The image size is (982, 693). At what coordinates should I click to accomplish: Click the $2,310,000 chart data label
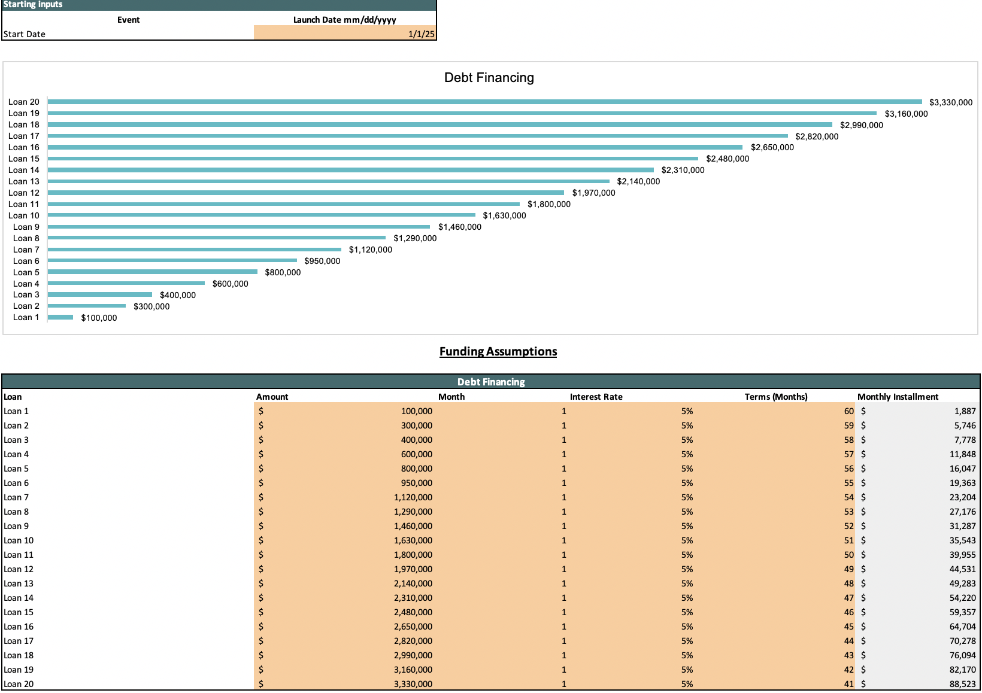pyautogui.click(x=683, y=170)
